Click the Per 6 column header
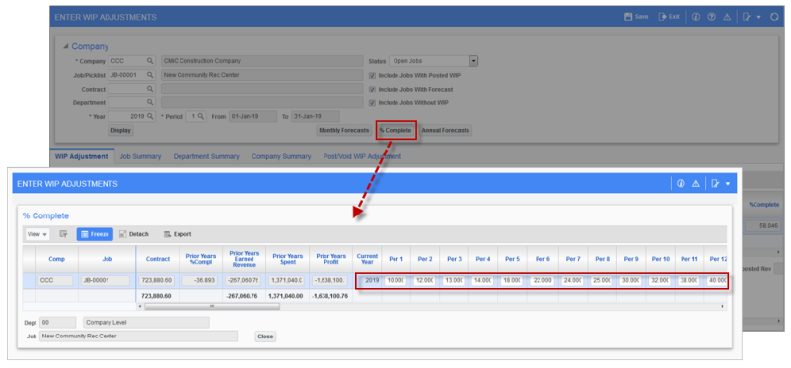Image resolution: width=791 pixels, height=368 pixels. (x=542, y=259)
